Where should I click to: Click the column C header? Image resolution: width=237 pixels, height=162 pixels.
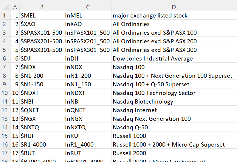(88, 7)
